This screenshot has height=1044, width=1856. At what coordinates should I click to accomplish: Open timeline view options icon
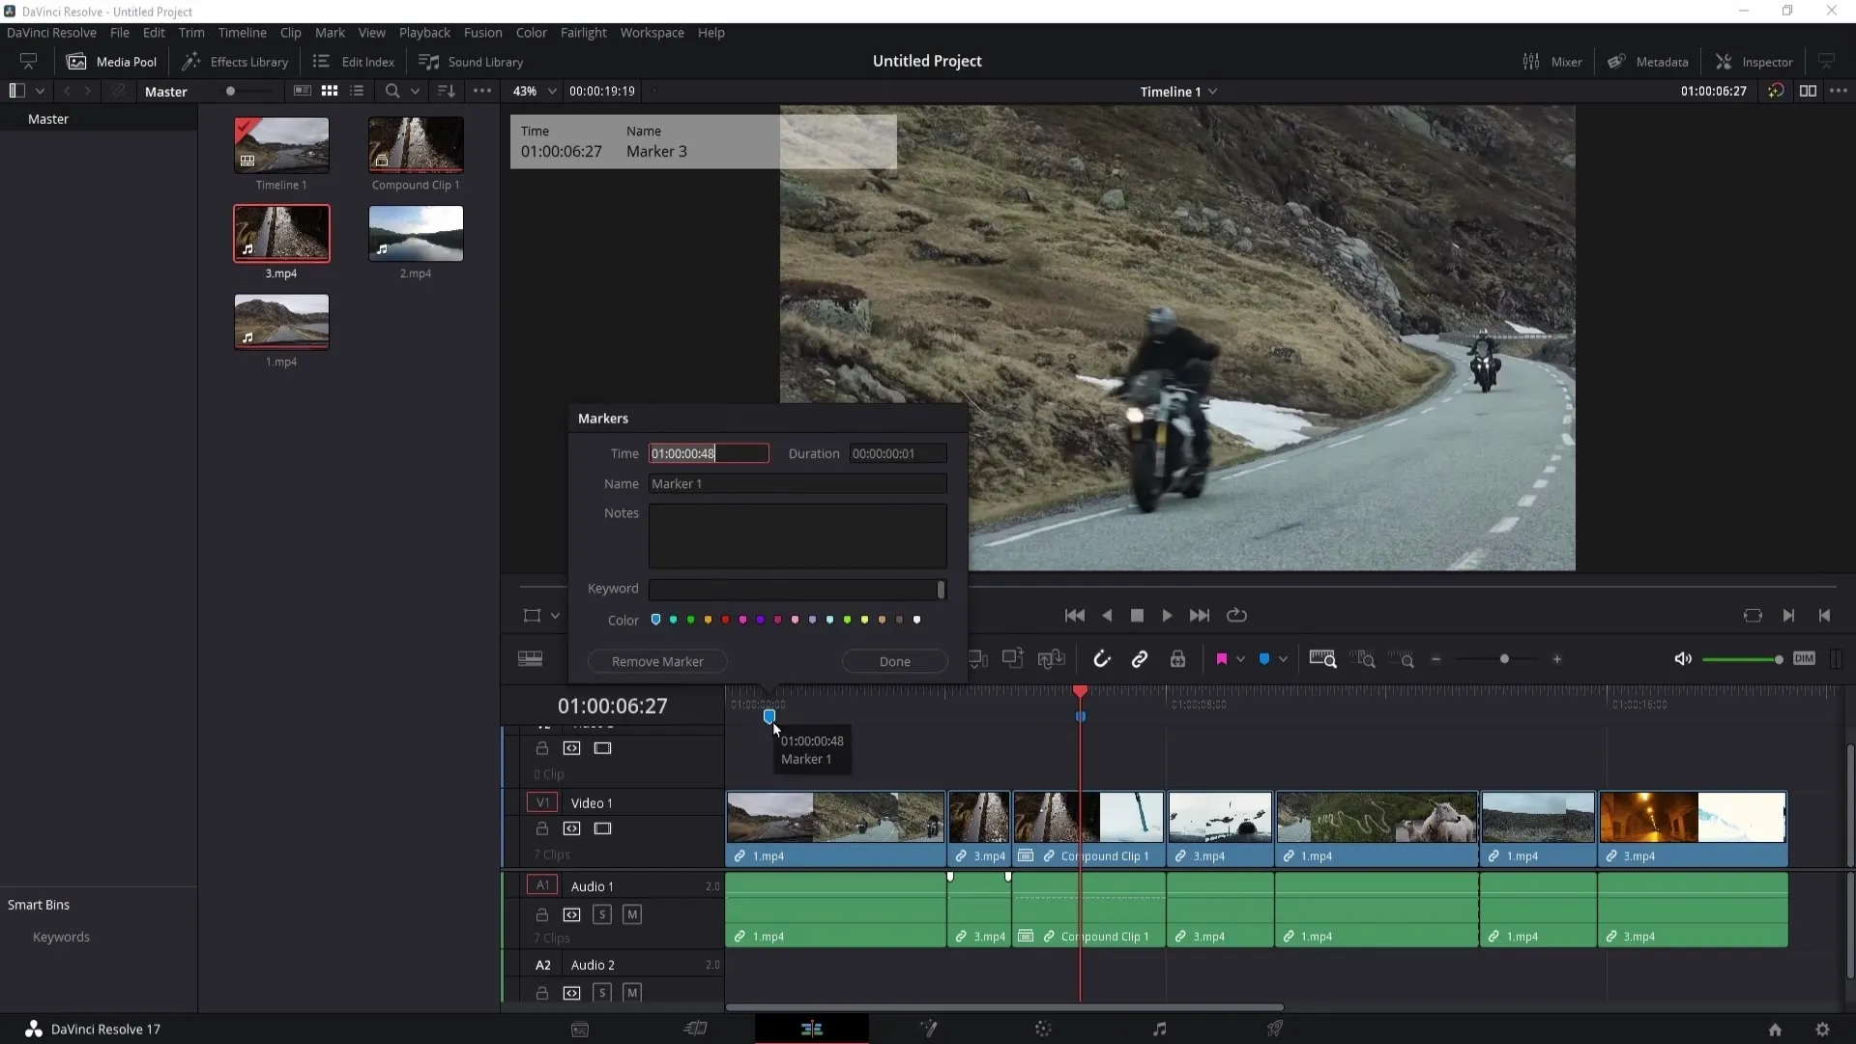(530, 659)
